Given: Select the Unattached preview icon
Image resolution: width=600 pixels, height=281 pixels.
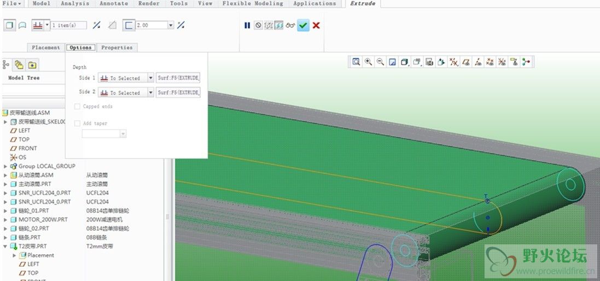Looking at the screenshot, I should pos(269,25).
